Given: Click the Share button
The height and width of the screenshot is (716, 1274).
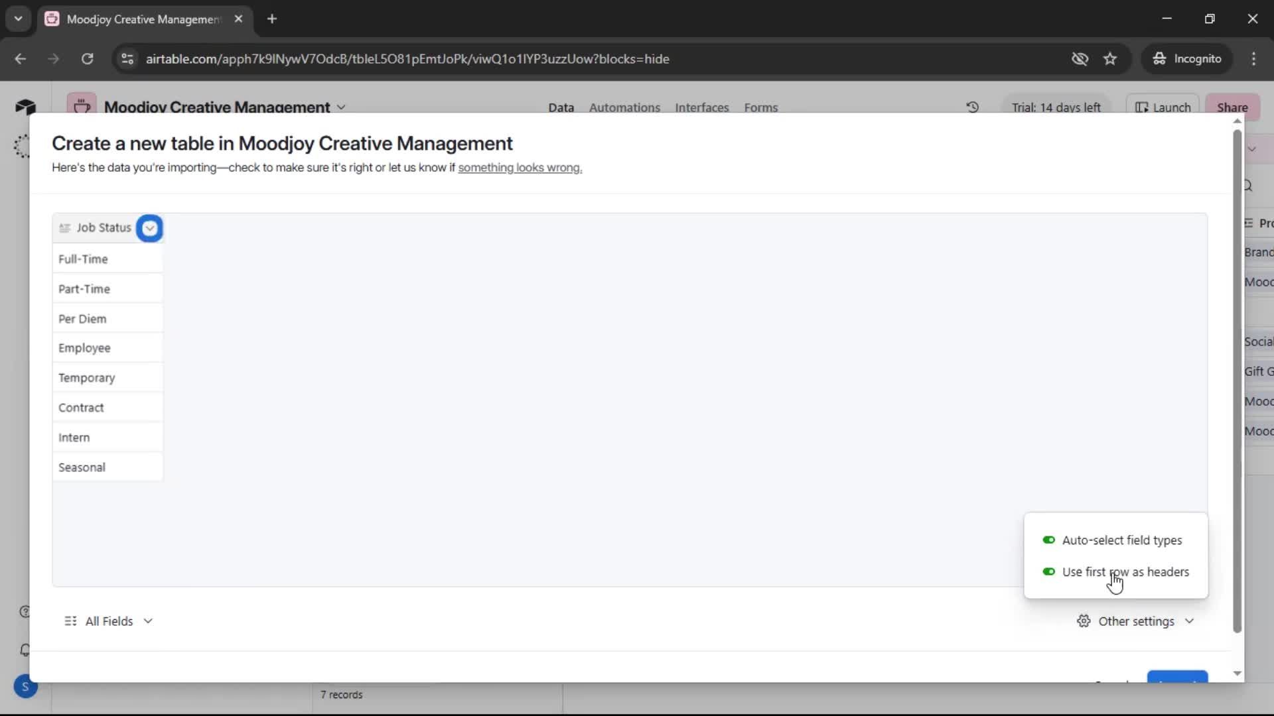Looking at the screenshot, I should [x=1232, y=107].
